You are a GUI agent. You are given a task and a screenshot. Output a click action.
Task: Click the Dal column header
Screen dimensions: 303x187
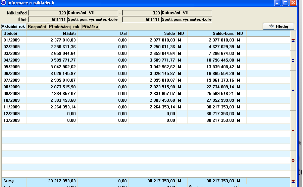(x=103, y=33)
